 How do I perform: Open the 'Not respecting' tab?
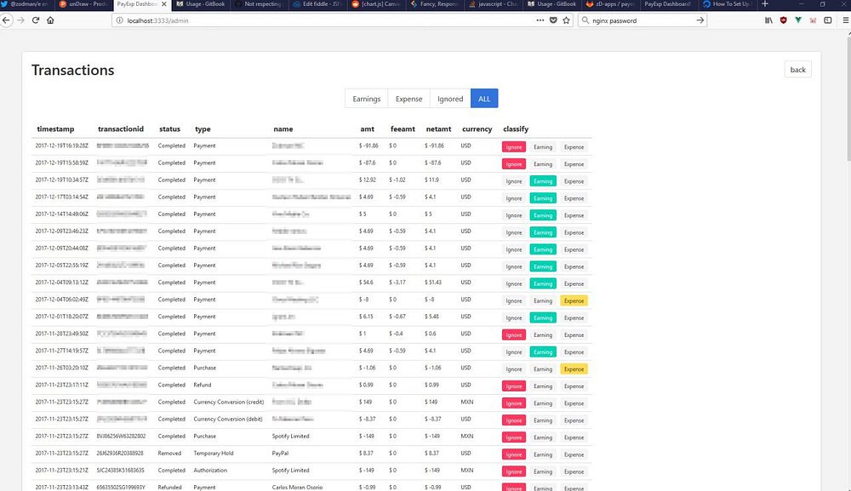click(x=259, y=3)
